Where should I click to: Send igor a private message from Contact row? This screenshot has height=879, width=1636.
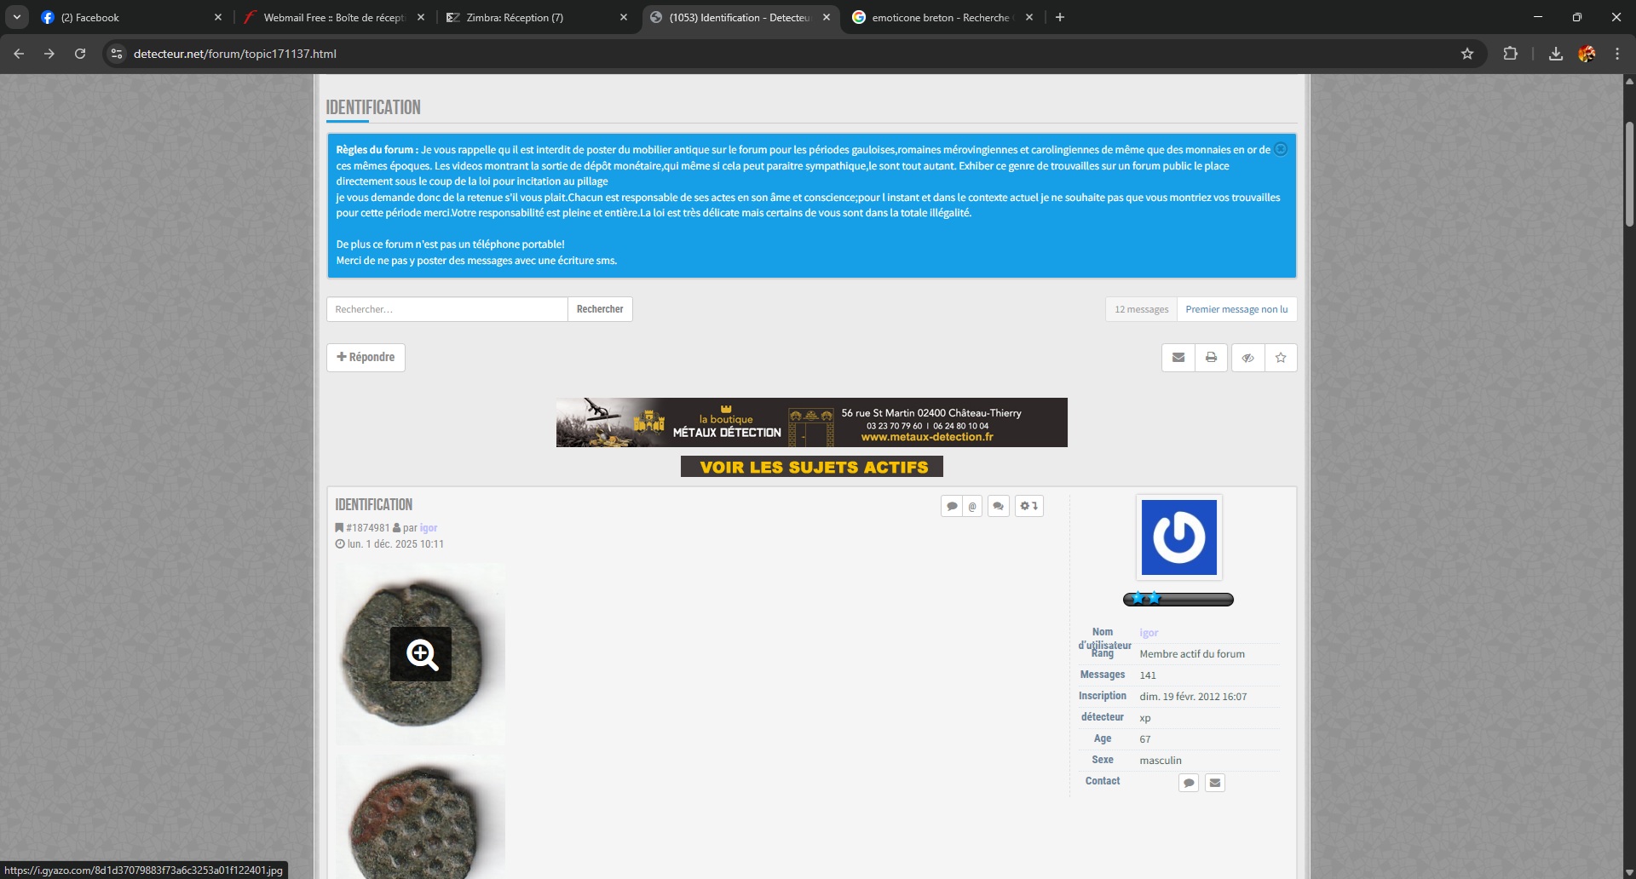(x=1189, y=783)
